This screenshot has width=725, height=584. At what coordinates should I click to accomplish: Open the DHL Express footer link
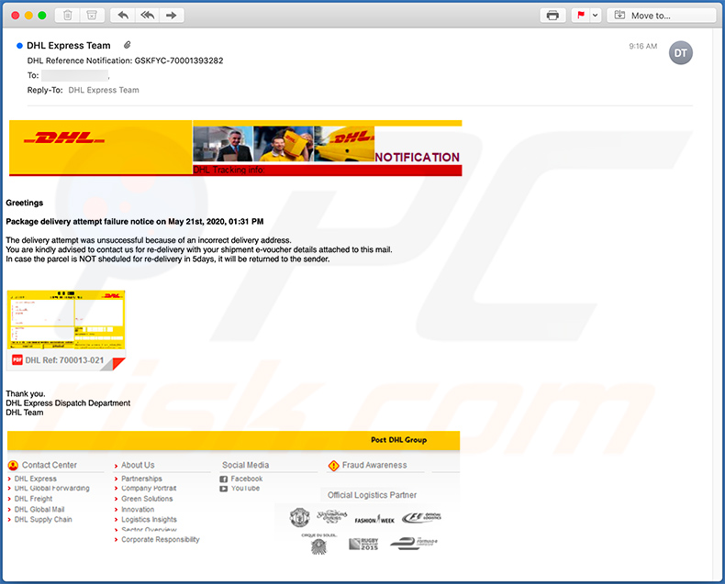click(36, 479)
